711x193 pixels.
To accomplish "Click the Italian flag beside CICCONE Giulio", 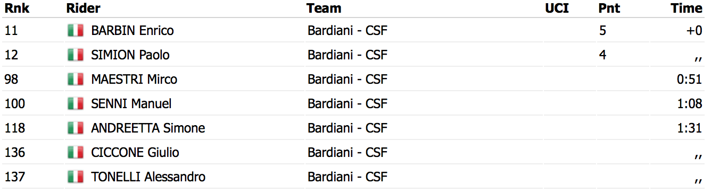I will (76, 153).
